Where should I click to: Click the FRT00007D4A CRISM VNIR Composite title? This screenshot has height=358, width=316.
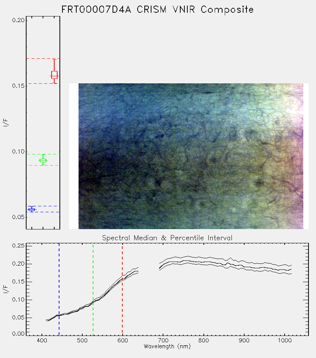pos(157,10)
